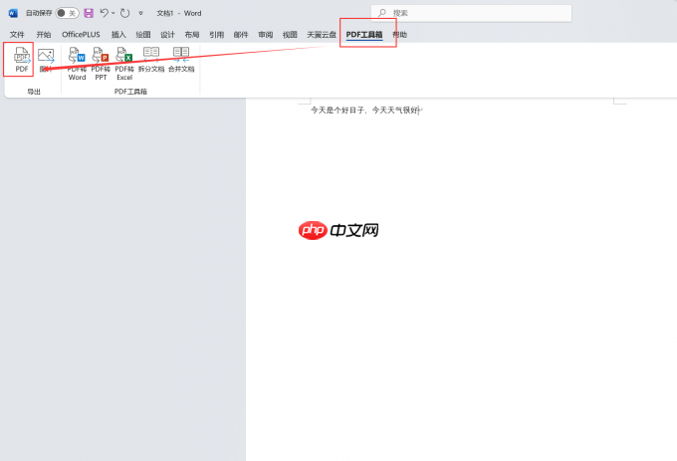The height and width of the screenshot is (461, 677).
Task: Switch to the 视图 tab
Action: pyautogui.click(x=290, y=35)
